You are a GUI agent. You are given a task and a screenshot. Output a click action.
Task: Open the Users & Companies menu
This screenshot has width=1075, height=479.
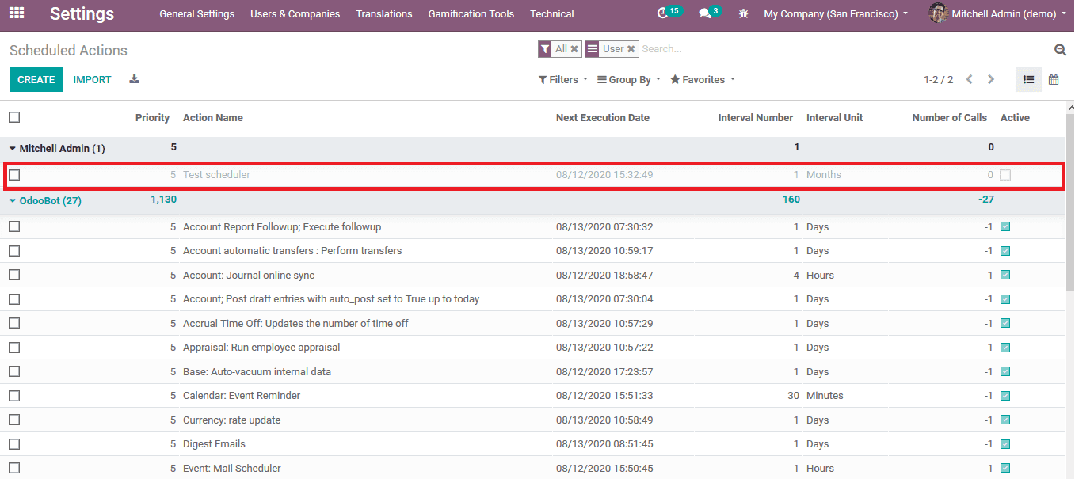coord(295,14)
